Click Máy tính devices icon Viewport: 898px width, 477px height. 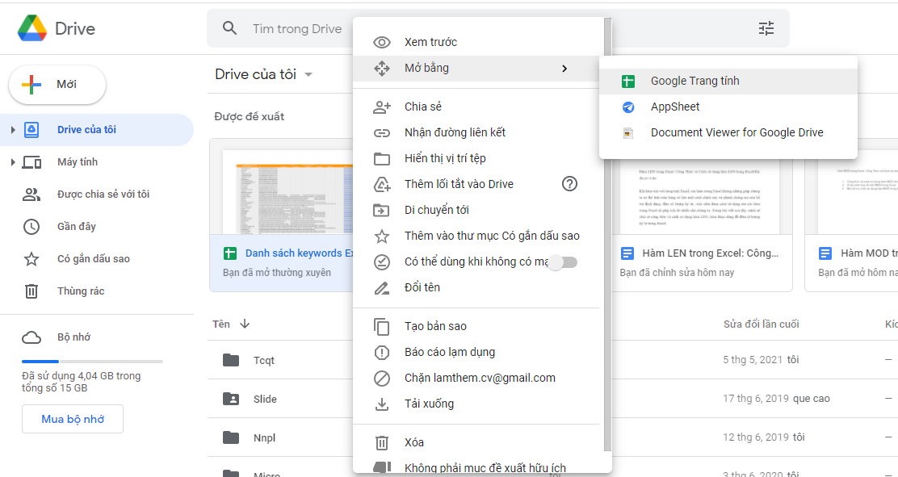pos(31,162)
